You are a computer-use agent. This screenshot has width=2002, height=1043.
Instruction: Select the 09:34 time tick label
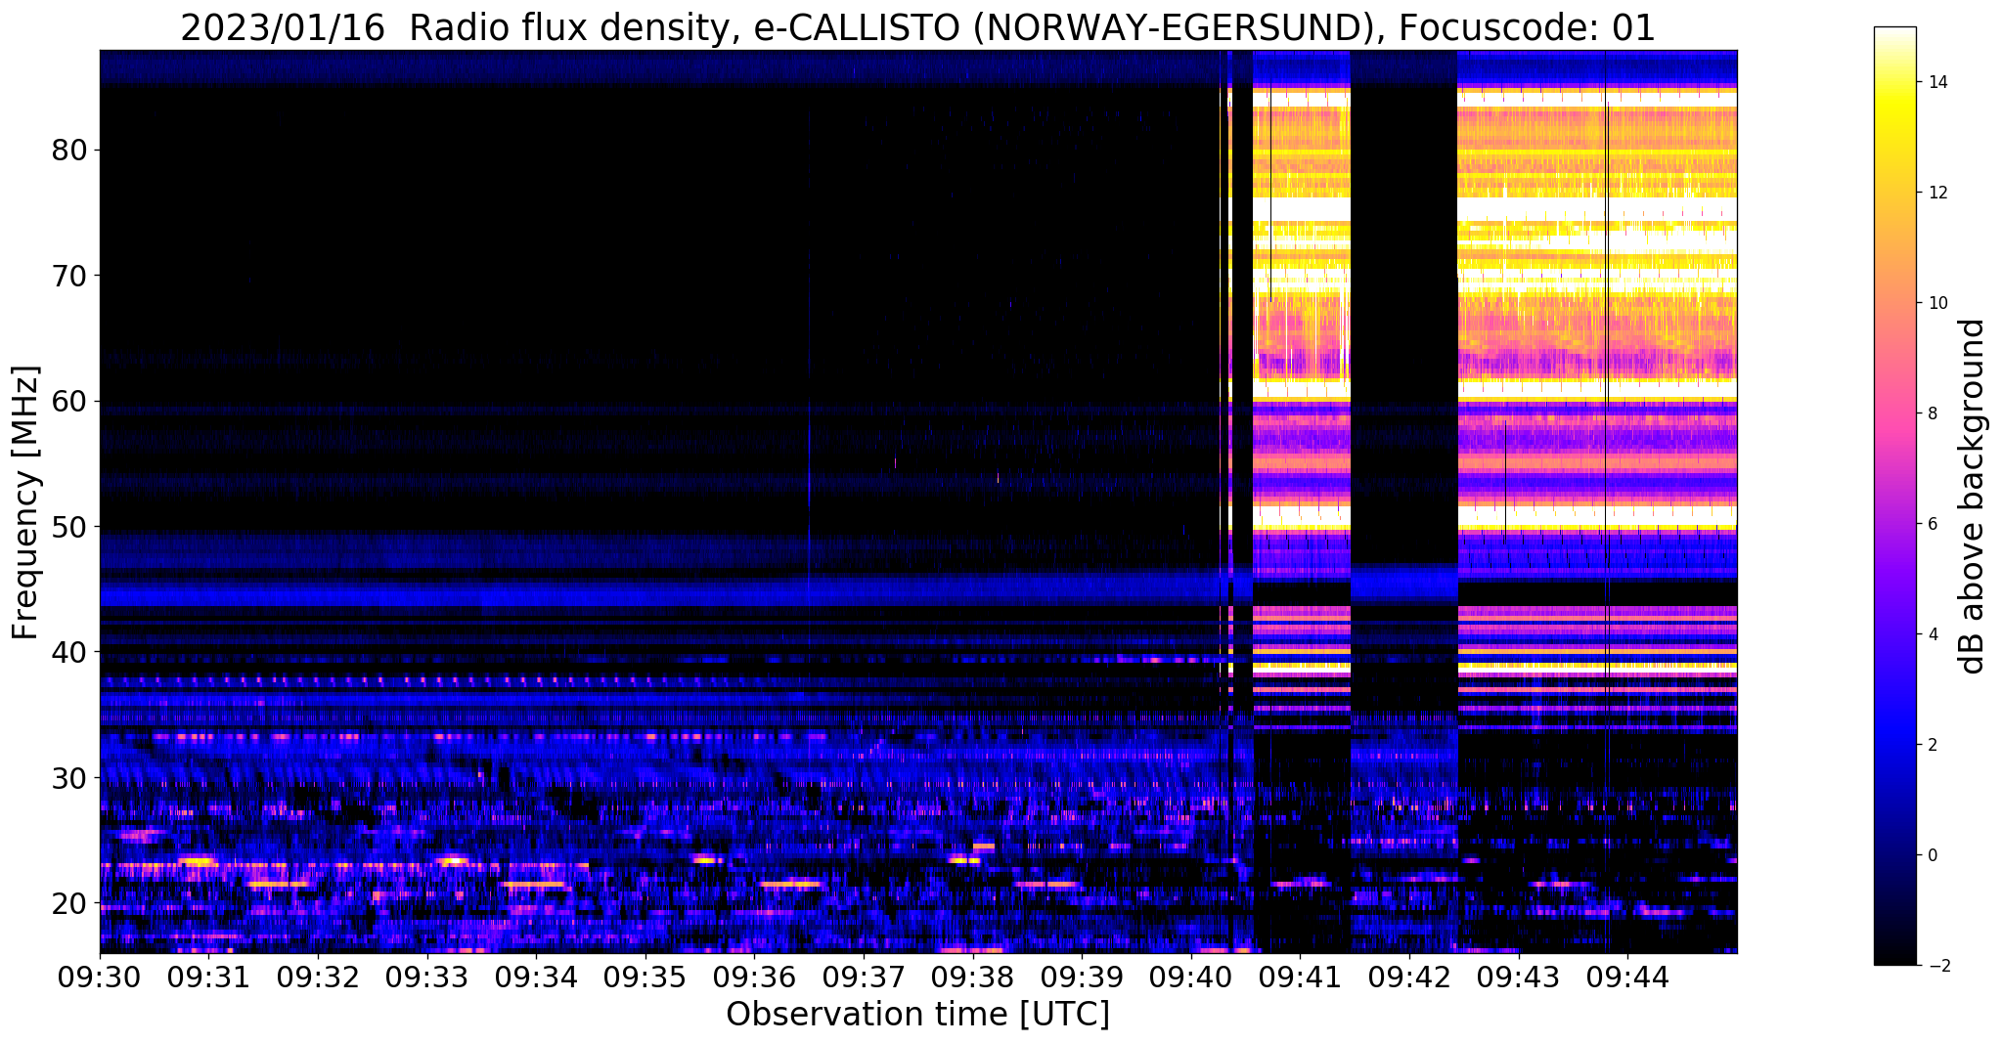pyautogui.click(x=536, y=977)
